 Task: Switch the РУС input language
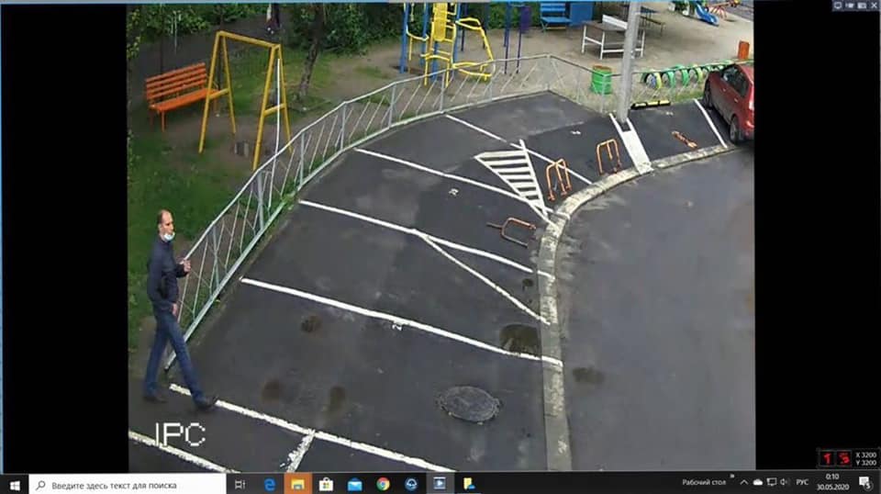pos(802,482)
